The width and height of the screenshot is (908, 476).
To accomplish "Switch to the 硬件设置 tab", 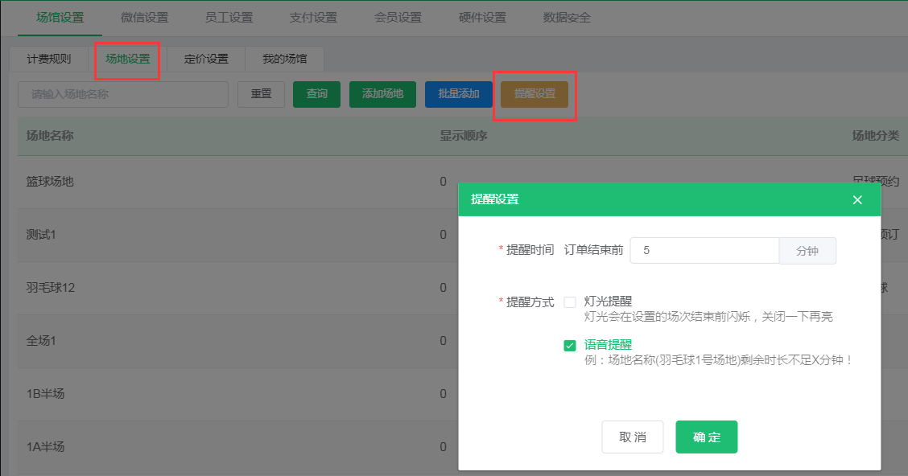I will click(483, 18).
